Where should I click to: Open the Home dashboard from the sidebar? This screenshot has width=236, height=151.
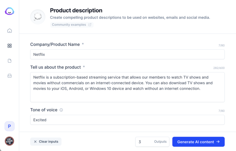coord(9,31)
